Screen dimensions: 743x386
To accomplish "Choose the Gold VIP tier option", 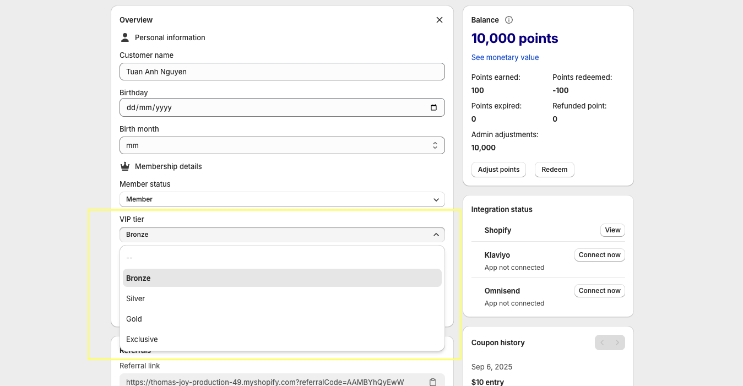I will click(134, 319).
